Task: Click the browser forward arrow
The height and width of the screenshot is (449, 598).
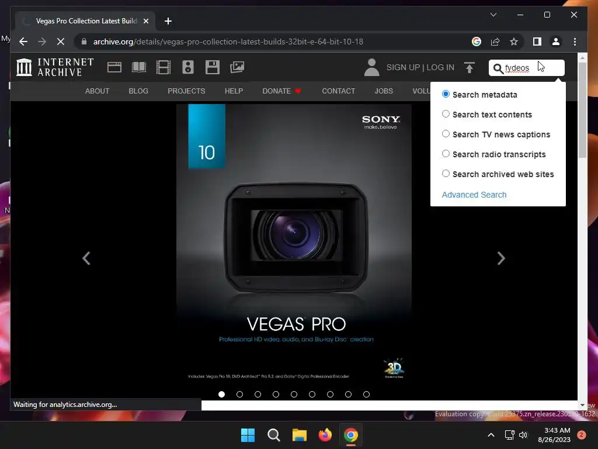Action: point(42,42)
